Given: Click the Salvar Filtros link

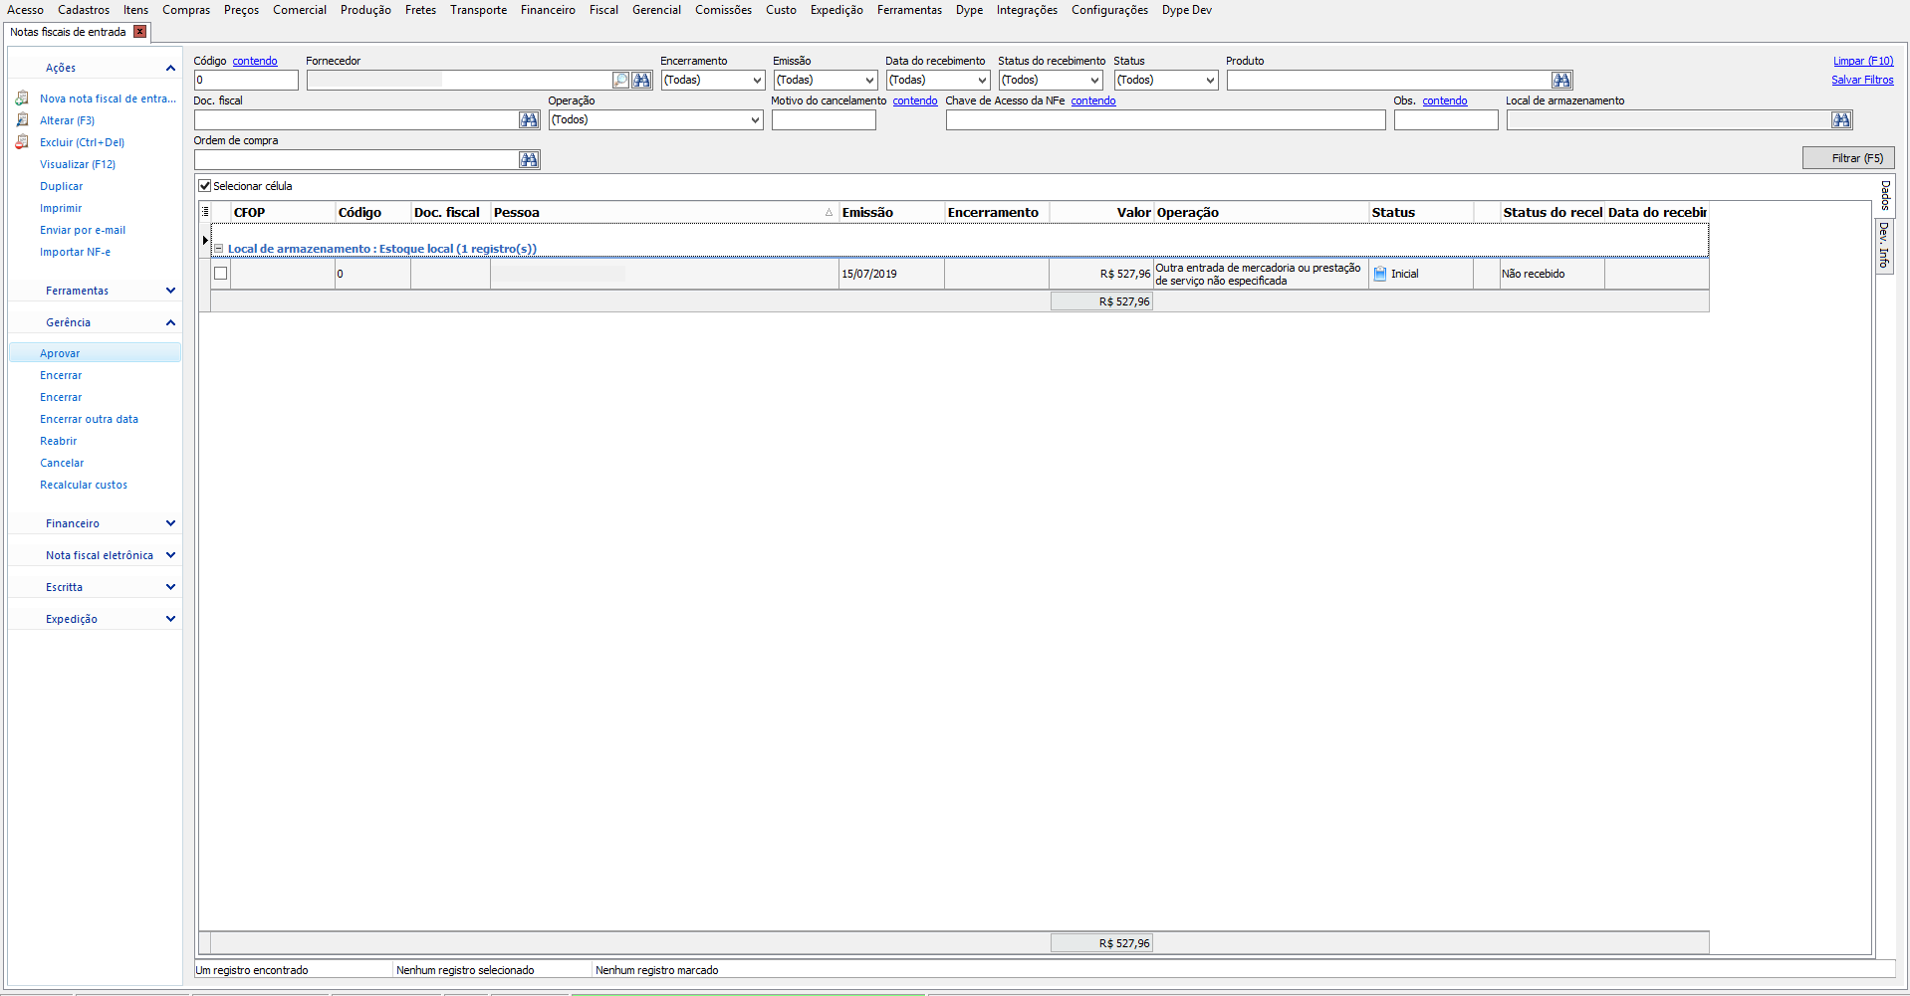Looking at the screenshot, I should tap(1862, 80).
